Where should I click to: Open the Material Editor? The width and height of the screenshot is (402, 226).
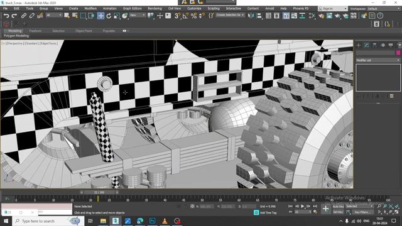pos(312,16)
